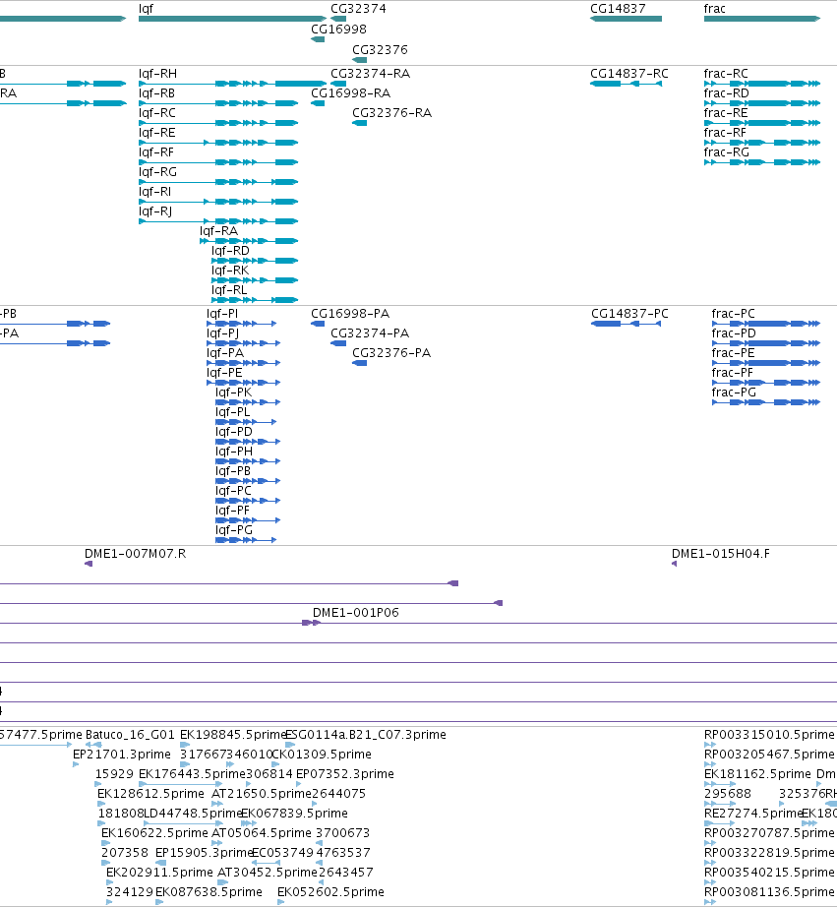Image resolution: width=837 pixels, height=907 pixels.
Task: Select the lqf-RB transcript label
Action: coord(156,93)
